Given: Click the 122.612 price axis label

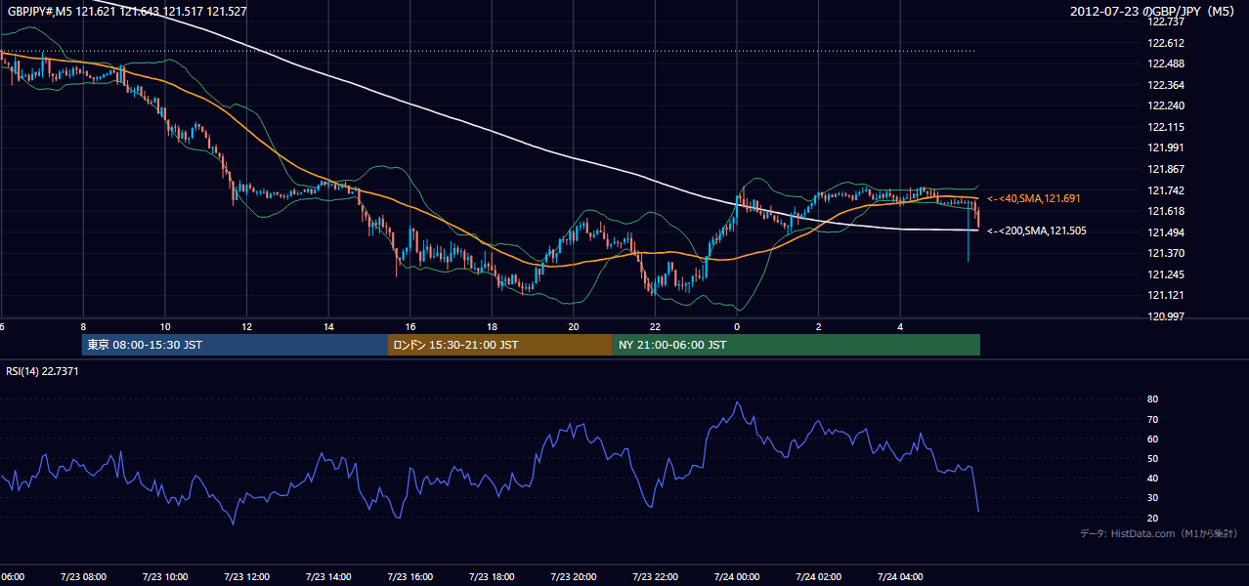Looking at the screenshot, I should (1166, 43).
